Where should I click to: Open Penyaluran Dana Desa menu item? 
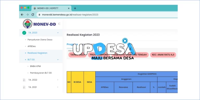tap(40, 39)
